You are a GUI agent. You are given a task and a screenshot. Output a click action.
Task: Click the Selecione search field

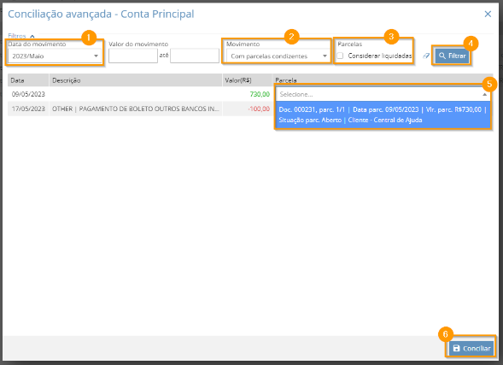378,94
